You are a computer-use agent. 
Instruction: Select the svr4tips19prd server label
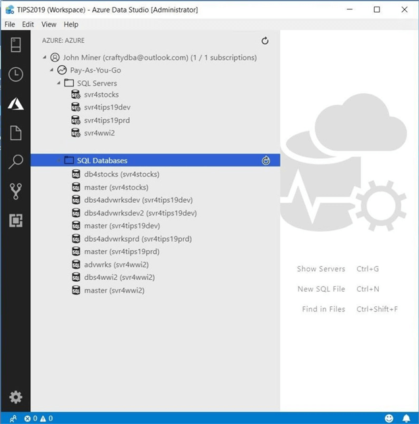click(107, 120)
